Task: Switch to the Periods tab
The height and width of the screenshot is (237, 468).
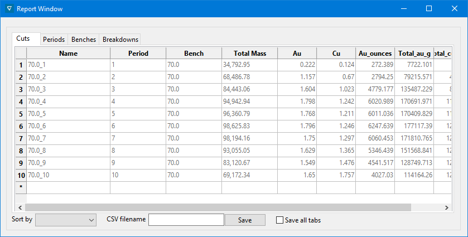Action: click(x=54, y=40)
